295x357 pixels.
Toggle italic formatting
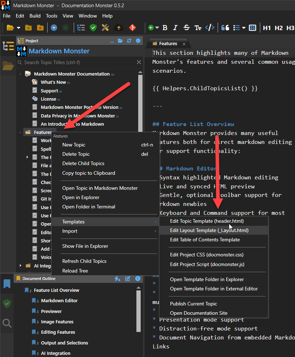tap(175, 28)
